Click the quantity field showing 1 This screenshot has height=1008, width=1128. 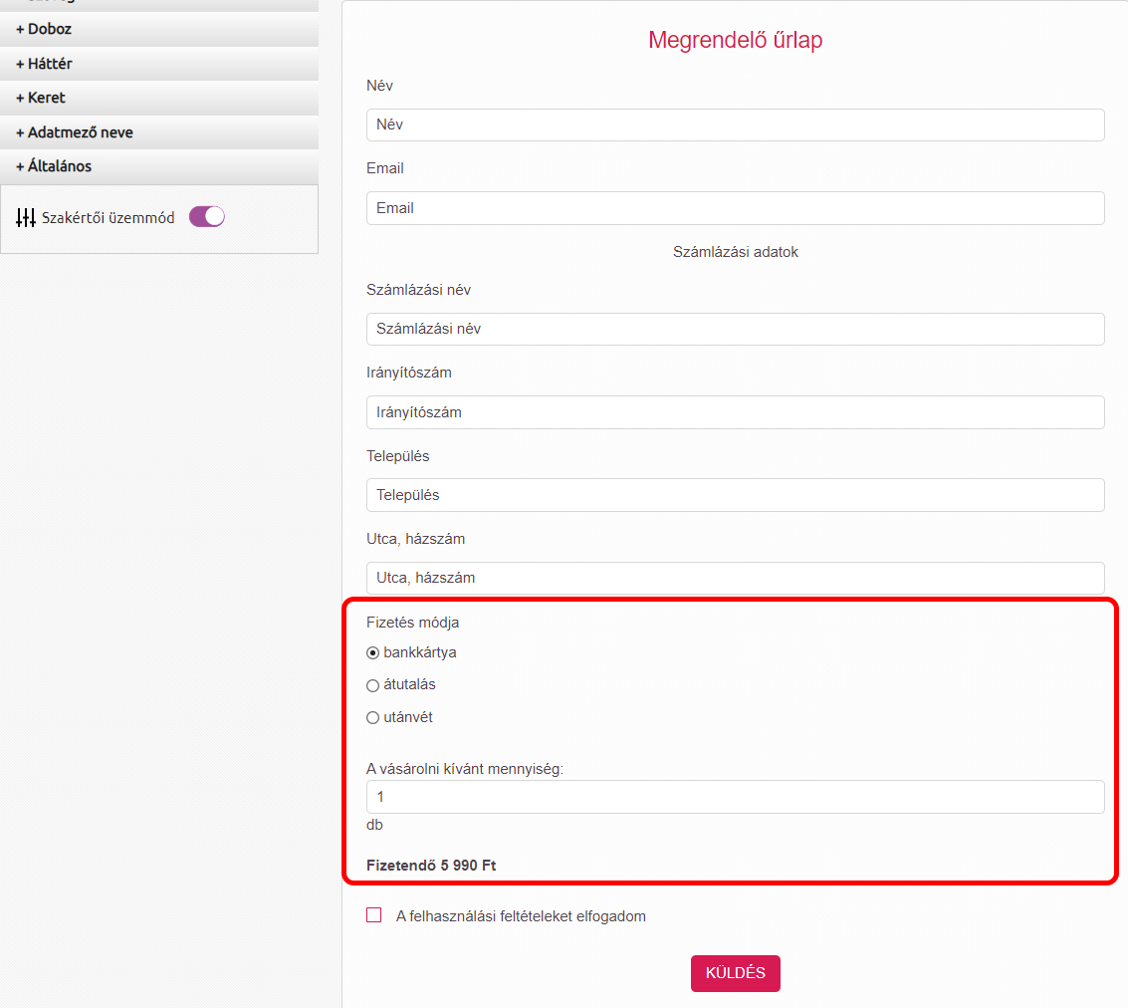point(735,797)
